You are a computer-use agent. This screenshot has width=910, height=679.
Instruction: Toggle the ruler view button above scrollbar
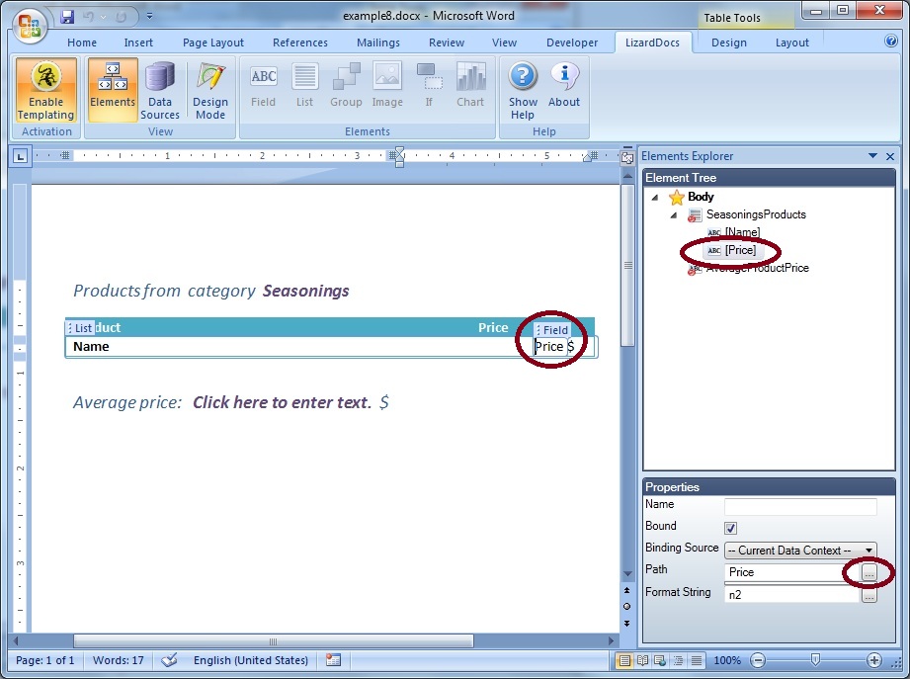[x=627, y=157]
